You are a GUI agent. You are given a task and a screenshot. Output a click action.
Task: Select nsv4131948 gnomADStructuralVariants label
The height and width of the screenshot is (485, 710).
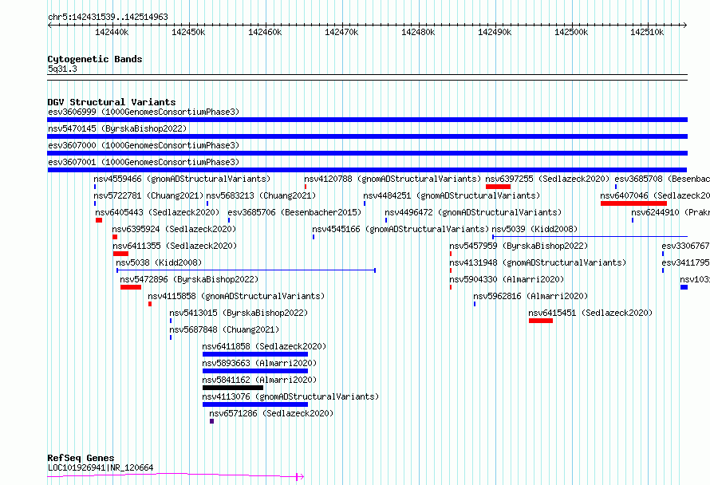coord(538,262)
